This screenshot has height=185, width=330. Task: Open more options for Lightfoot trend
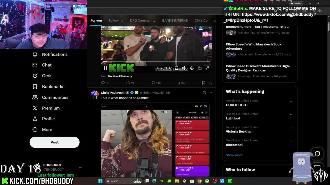(x=292, y=115)
